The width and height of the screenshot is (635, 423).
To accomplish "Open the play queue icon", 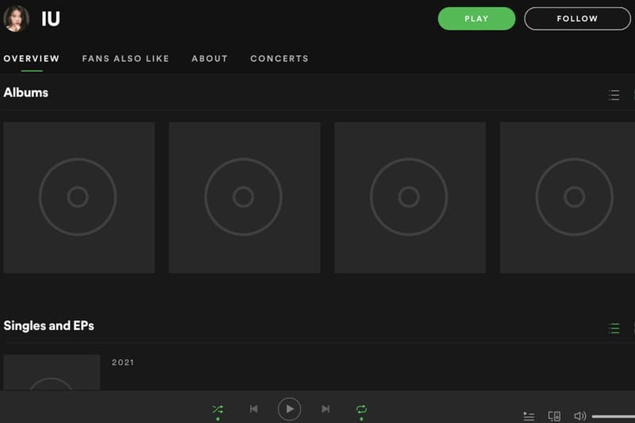I will pos(529,416).
